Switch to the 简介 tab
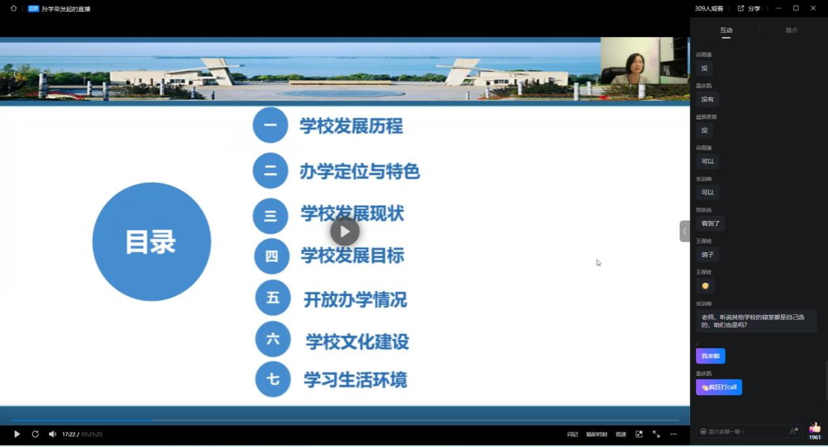 point(791,30)
